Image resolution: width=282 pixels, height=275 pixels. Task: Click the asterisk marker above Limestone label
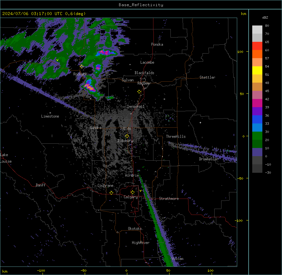click(50, 113)
